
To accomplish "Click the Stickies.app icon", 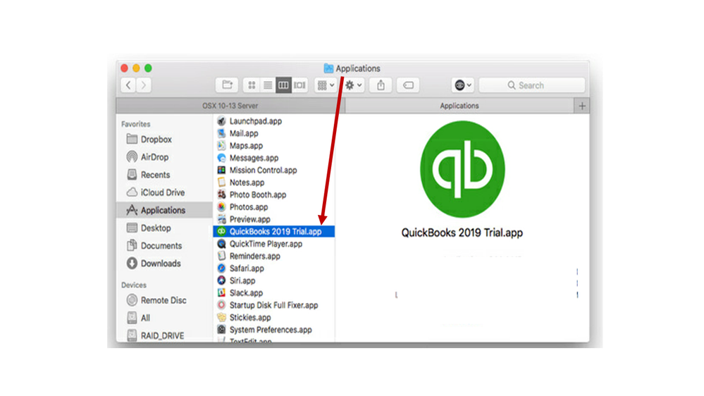I will [x=221, y=317].
